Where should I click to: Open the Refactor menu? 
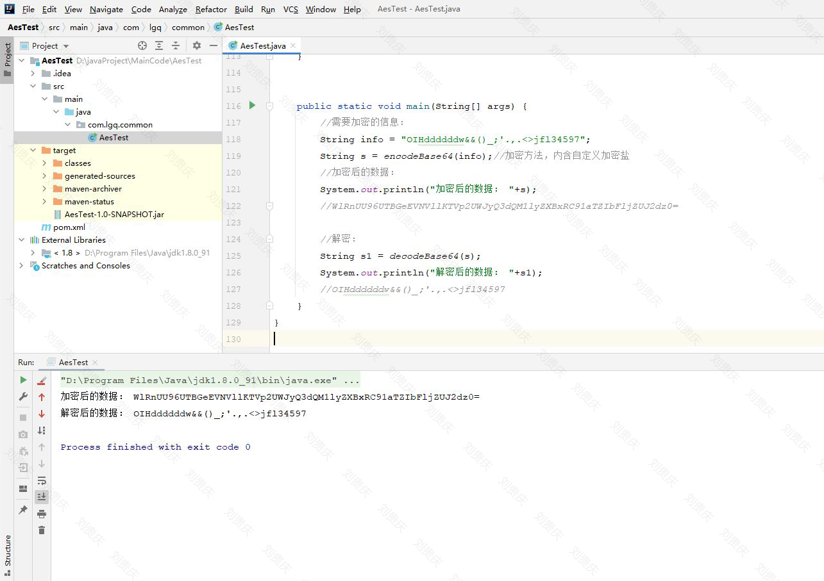[210, 9]
